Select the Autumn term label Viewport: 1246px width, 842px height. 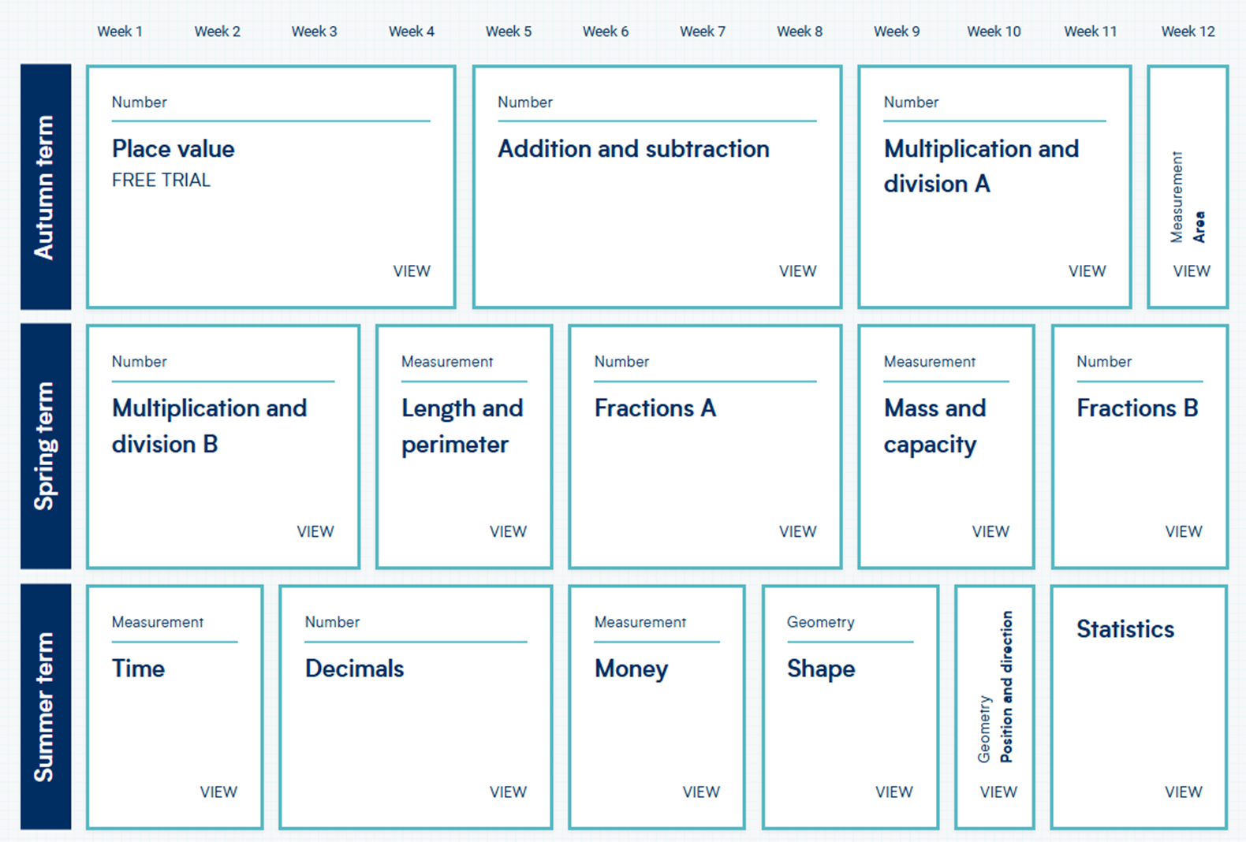(x=45, y=187)
